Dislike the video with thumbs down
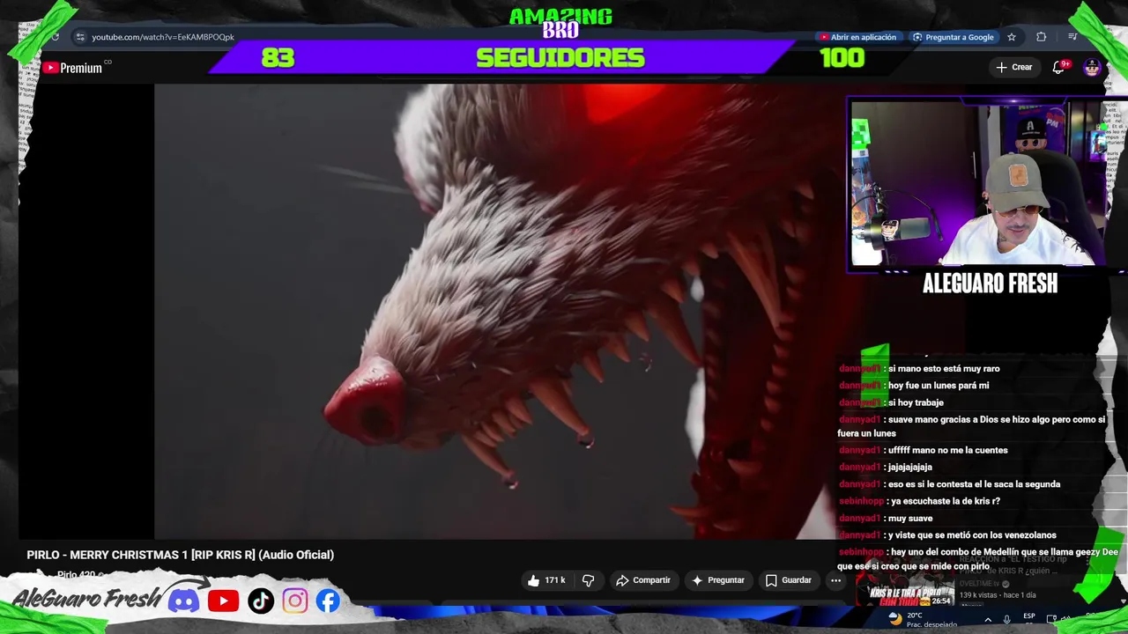This screenshot has width=1128, height=634. coord(588,580)
